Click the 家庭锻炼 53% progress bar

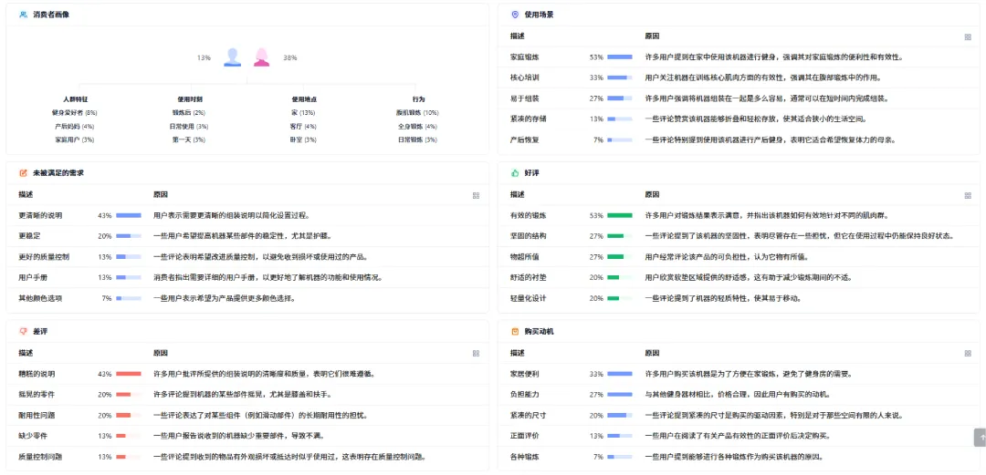coord(620,57)
